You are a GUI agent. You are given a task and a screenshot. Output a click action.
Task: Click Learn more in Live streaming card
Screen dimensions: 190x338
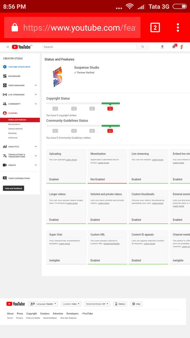158,160
